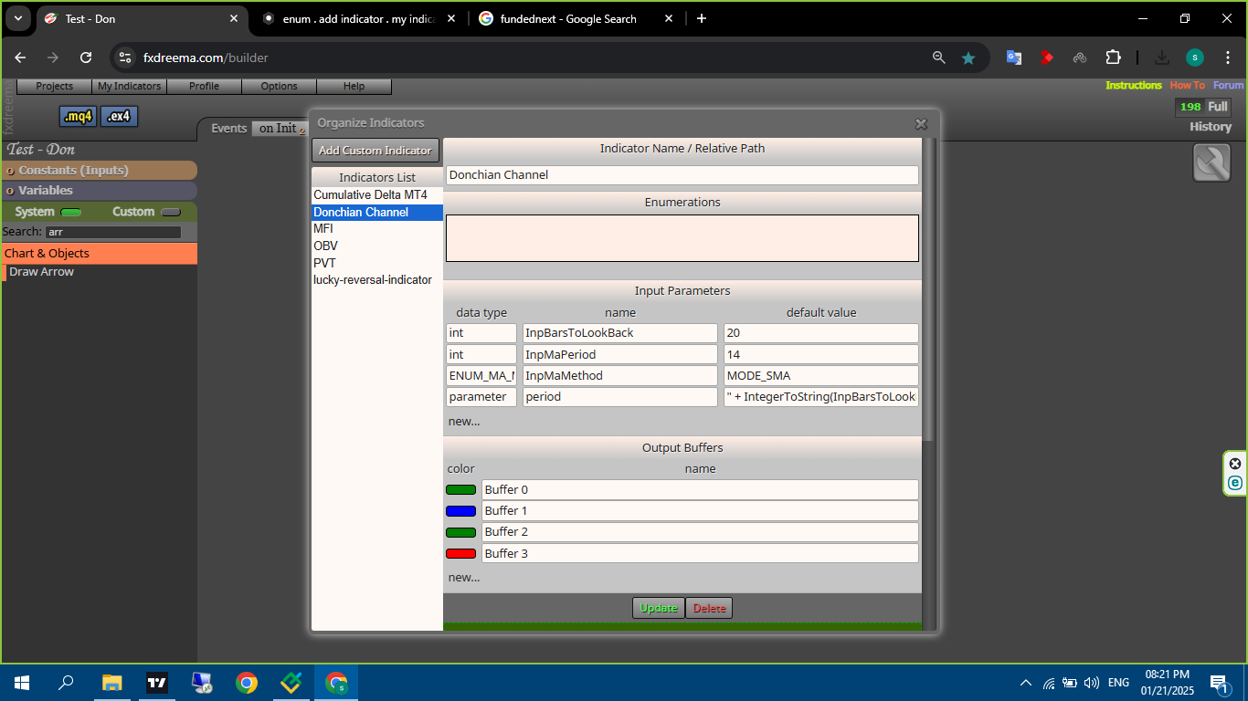Click the Add Custom Indicator button
1248x701 pixels.
point(375,150)
